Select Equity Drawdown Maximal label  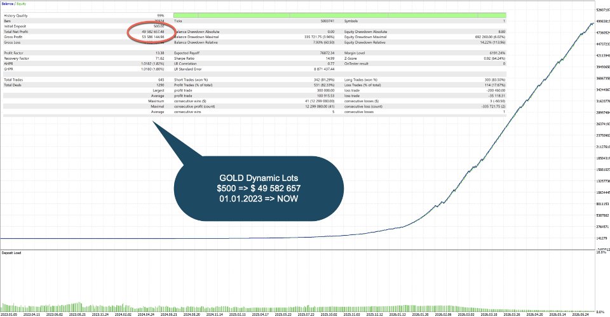tap(365, 37)
